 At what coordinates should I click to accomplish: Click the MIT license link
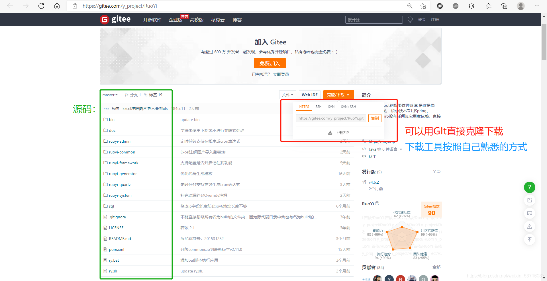pos(372,157)
